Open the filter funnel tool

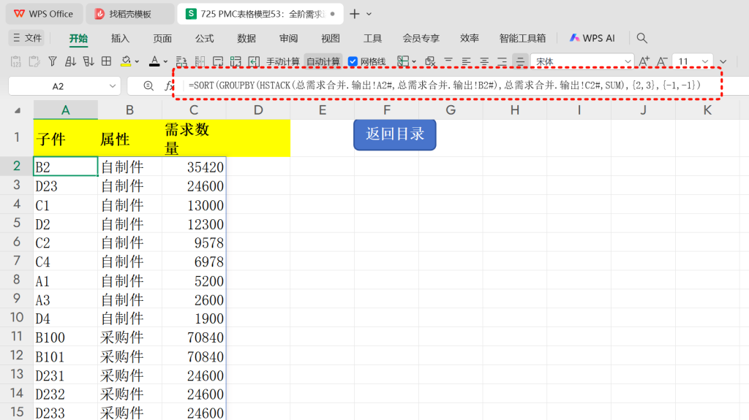53,61
